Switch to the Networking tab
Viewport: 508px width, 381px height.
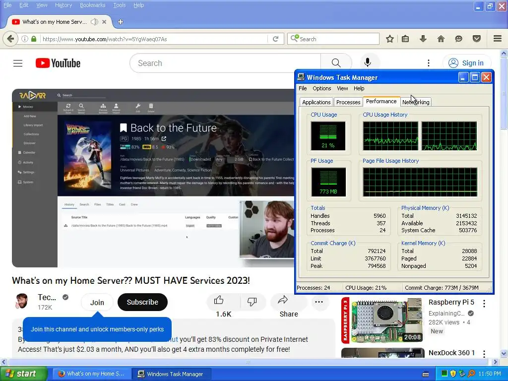pos(416,102)
